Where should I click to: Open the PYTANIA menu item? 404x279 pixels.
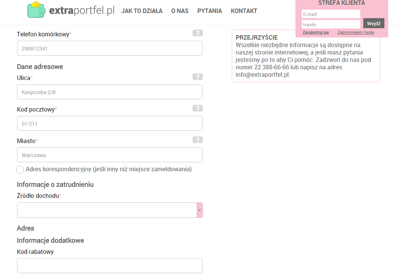210,11
